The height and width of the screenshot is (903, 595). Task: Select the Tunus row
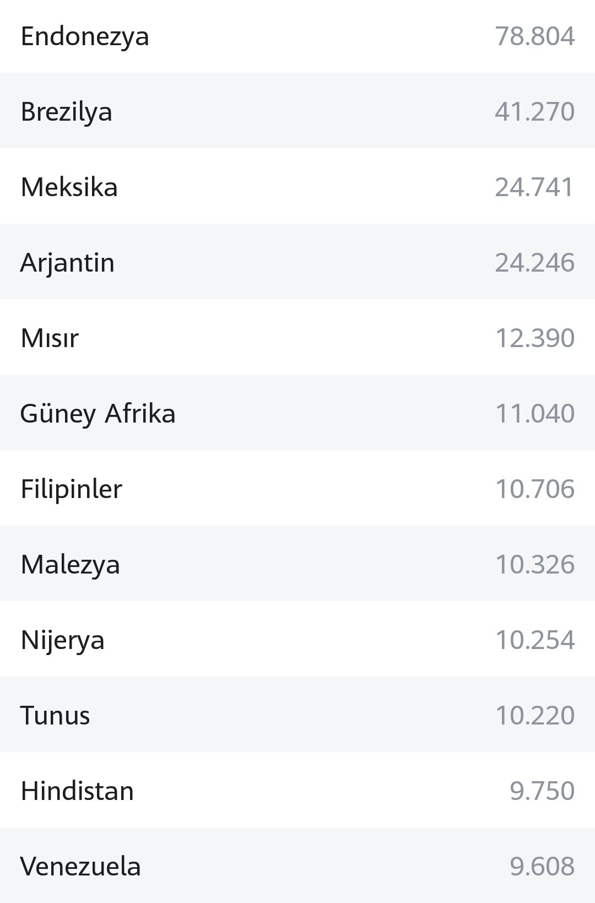point(297,715)
